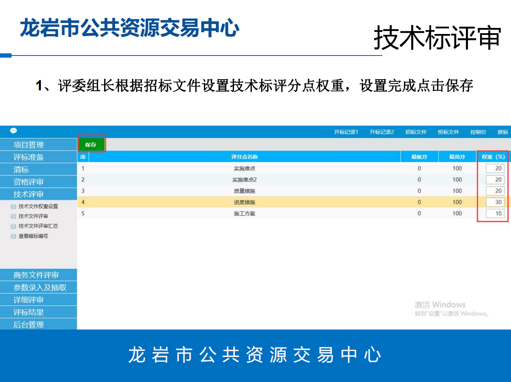Viewport: 511px width, 382px height.
Task: Edit weight field for 实施难点 row
Action: point(495,168)
